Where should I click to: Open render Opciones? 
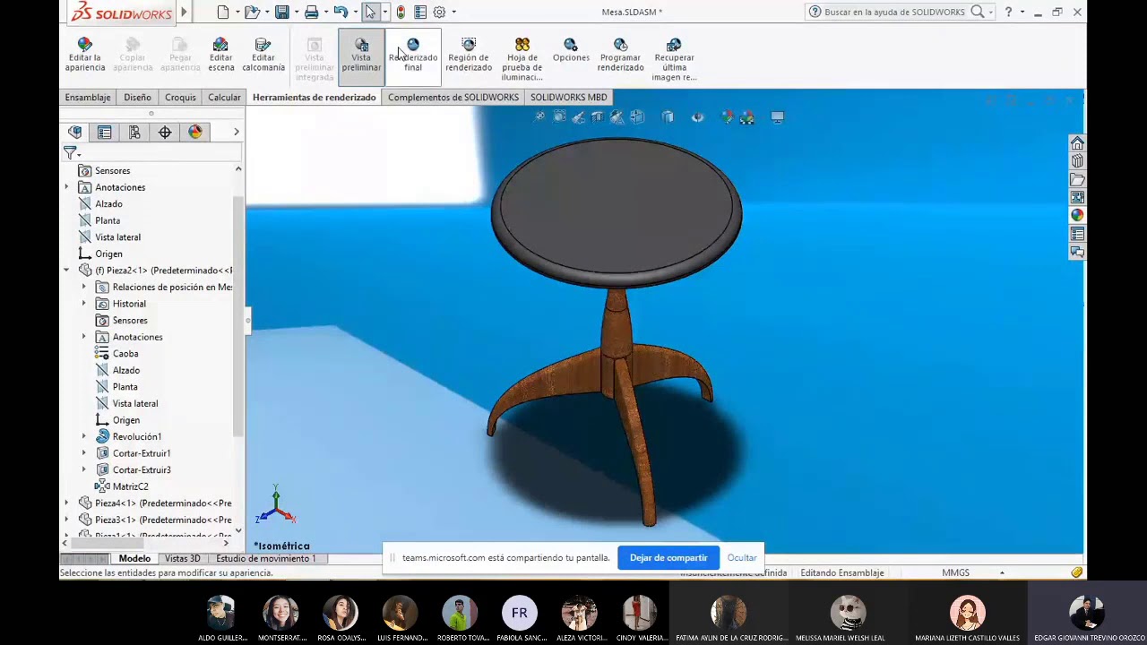[x=571, y=51]
